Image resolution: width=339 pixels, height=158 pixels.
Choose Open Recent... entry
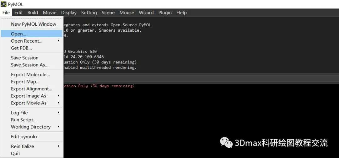tap(32, 41)
